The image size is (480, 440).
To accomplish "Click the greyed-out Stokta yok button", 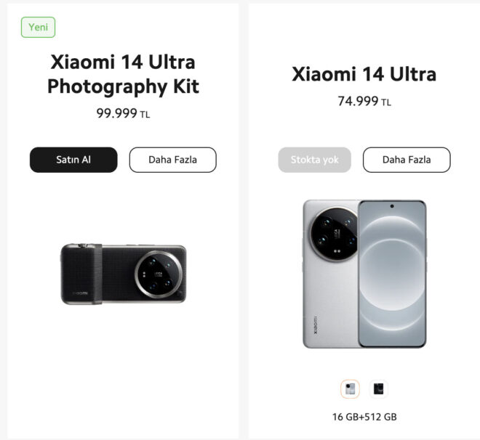I will [314, 160].
